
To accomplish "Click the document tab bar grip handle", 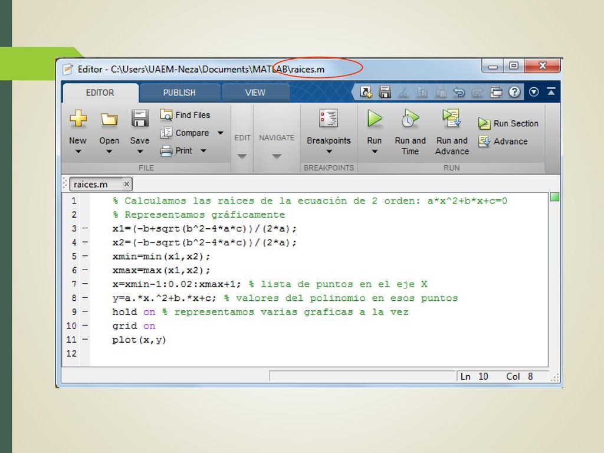I will click(65, 184).
